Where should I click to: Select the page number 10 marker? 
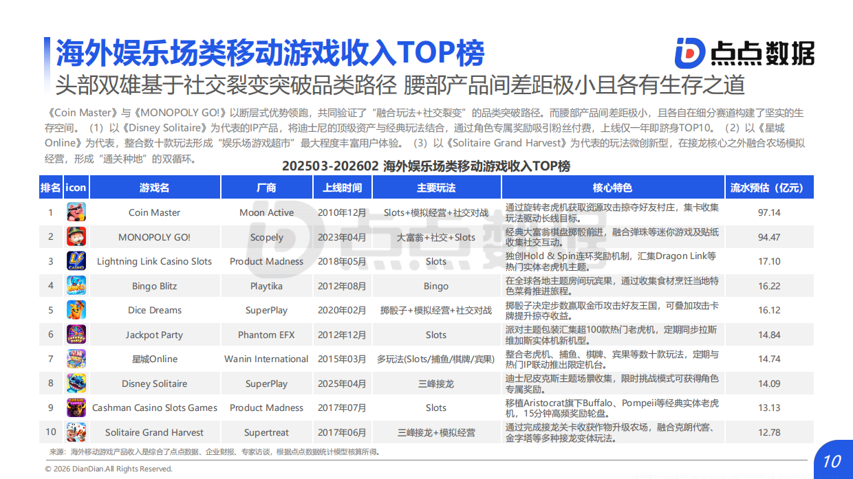click(833, 460)
